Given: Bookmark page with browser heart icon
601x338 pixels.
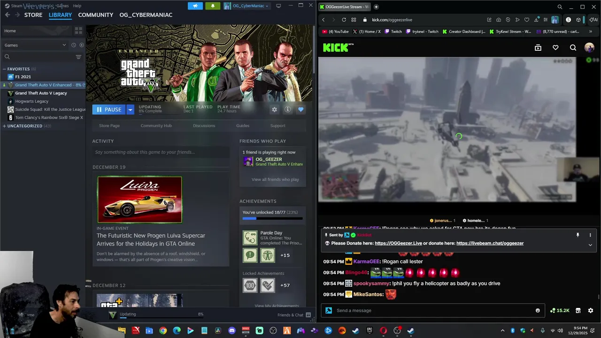Looking at the screenshot, I should 527,20.
